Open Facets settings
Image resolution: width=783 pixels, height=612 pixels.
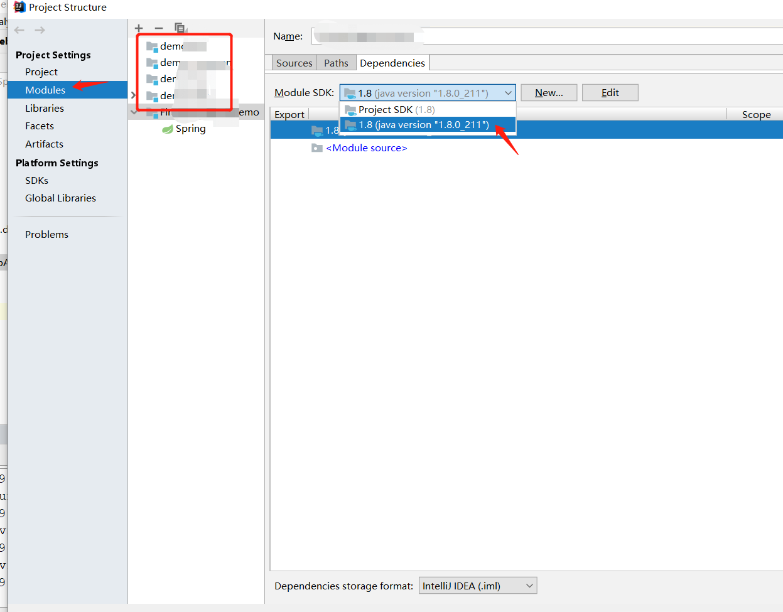(40, 126)
